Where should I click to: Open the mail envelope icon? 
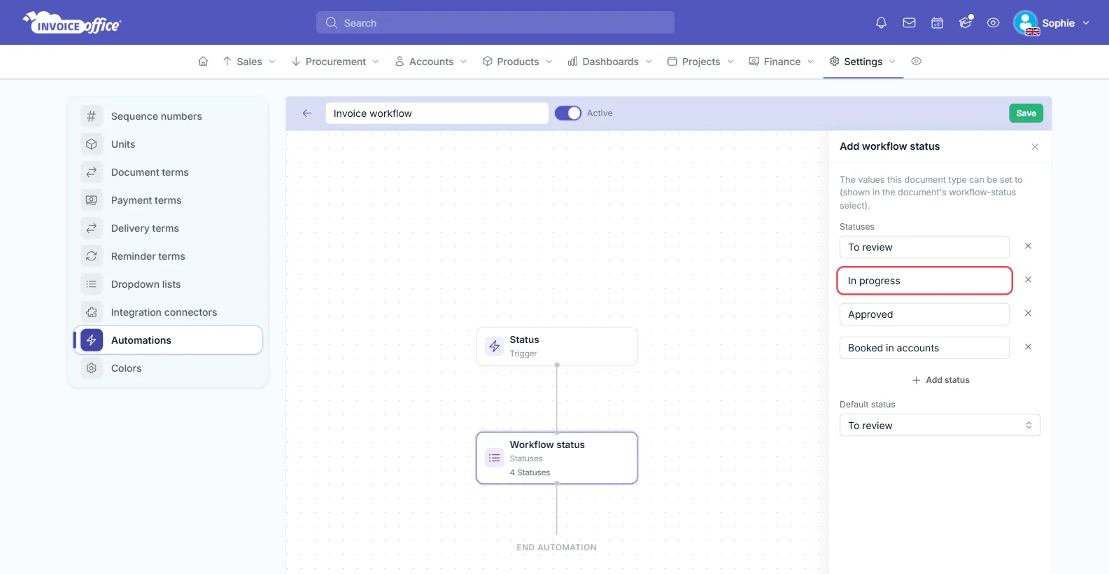click(909, 23)
